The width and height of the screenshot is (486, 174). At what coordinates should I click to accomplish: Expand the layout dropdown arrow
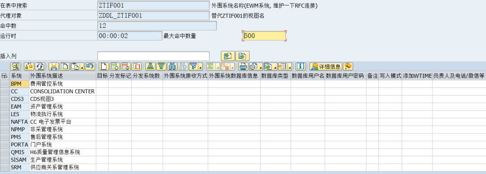(289, 66)
